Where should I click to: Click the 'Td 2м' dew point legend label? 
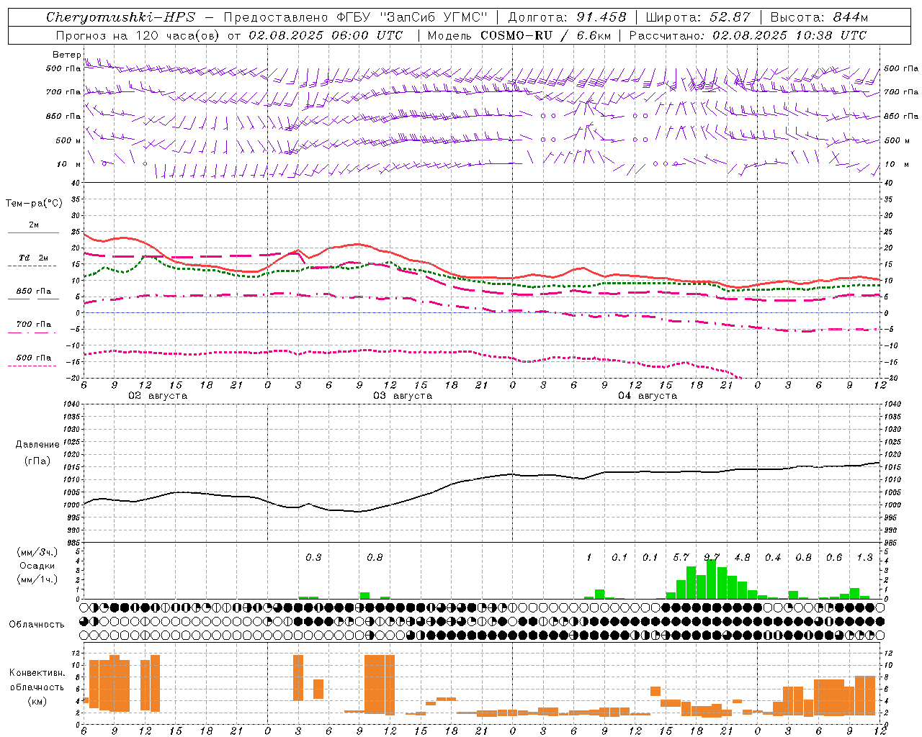tap(33, 258)
